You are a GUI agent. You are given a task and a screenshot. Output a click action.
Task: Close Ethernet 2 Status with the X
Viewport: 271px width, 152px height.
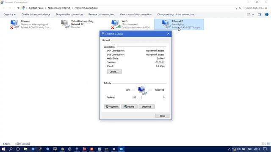coord(169,34)
